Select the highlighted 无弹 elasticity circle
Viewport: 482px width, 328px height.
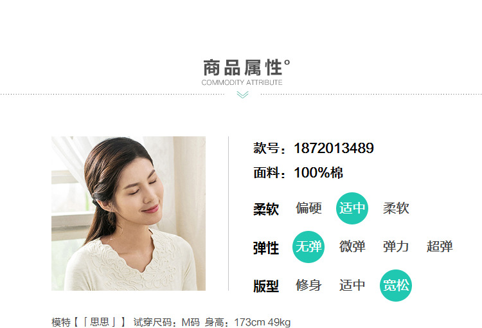[308, 247]
